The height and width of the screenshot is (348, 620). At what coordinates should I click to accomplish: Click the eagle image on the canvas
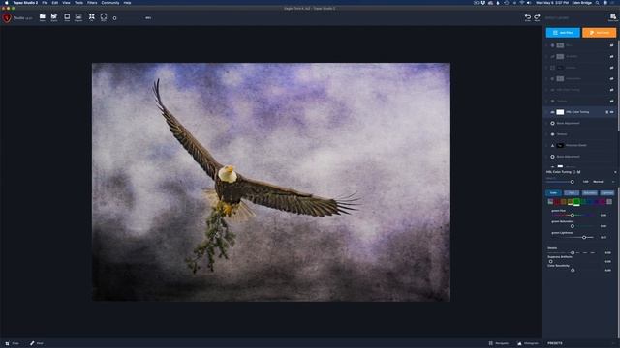pyautogui.click(x=271, y=182)
